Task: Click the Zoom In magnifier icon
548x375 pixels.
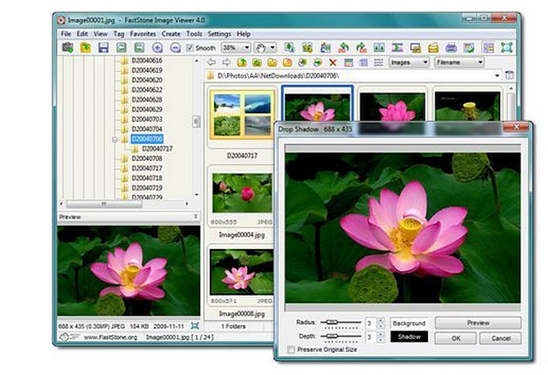Action: coord(158,48)
